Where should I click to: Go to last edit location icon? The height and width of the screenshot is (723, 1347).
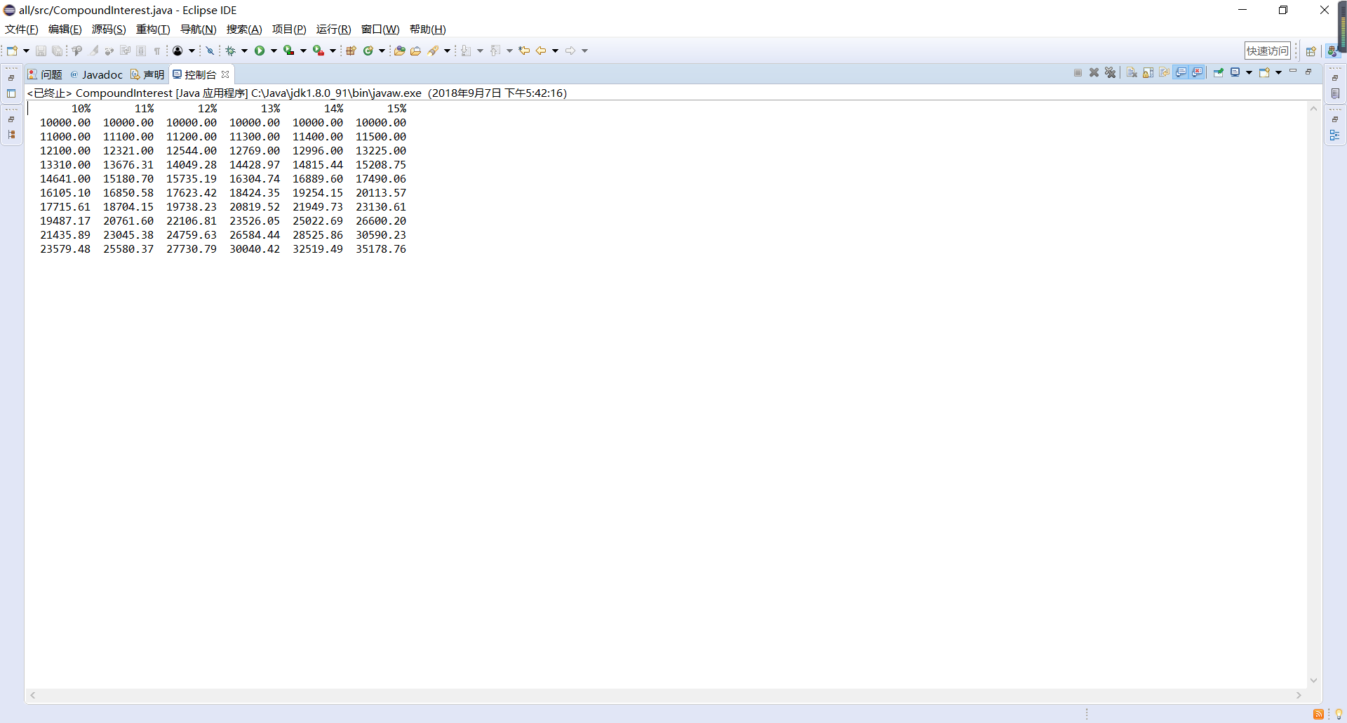[x=524, y=51]
